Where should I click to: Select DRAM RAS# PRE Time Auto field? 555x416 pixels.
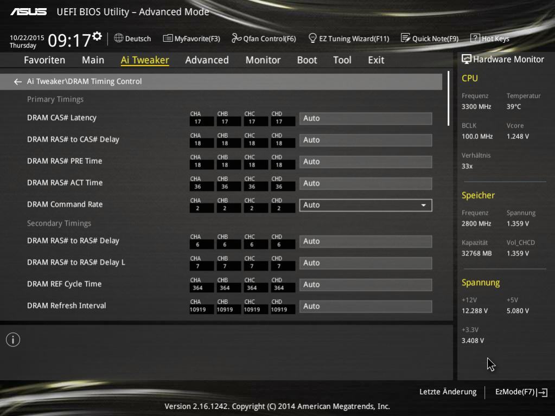366,162
